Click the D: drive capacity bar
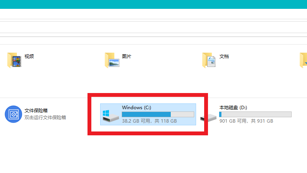 [255, 114]
